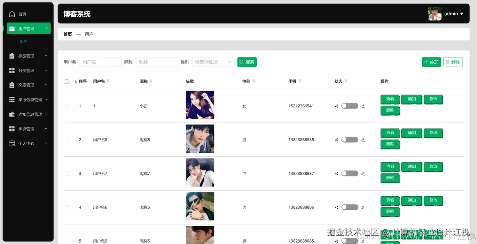Focus the 用户名 search input field
Screen dimensions: 477x244
100,62
